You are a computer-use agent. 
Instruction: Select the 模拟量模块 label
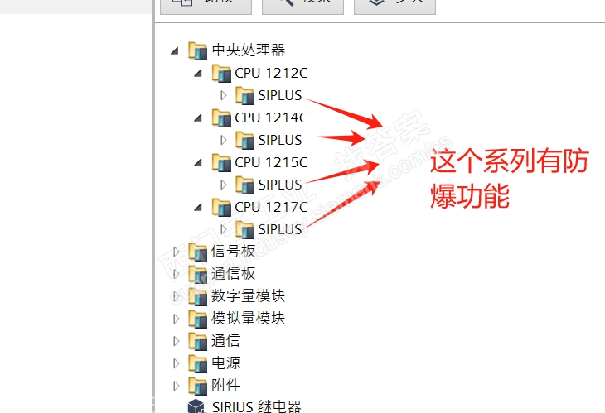coord(248,319)
